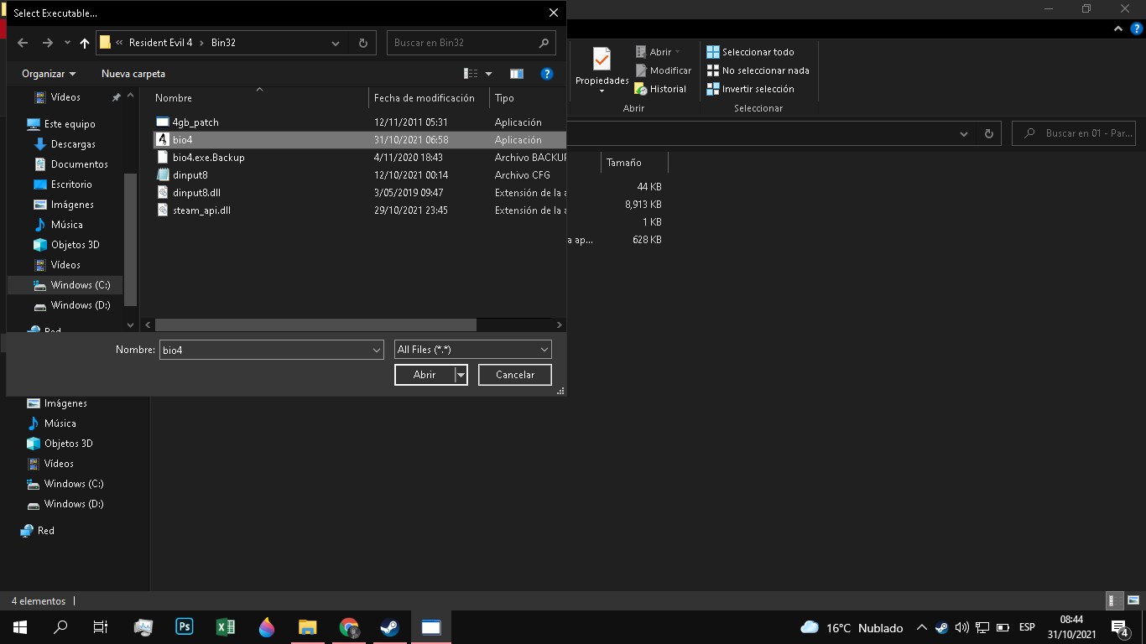The image size is (1146, 644).
Task: Click the Cancelar button
Action: 515,375
